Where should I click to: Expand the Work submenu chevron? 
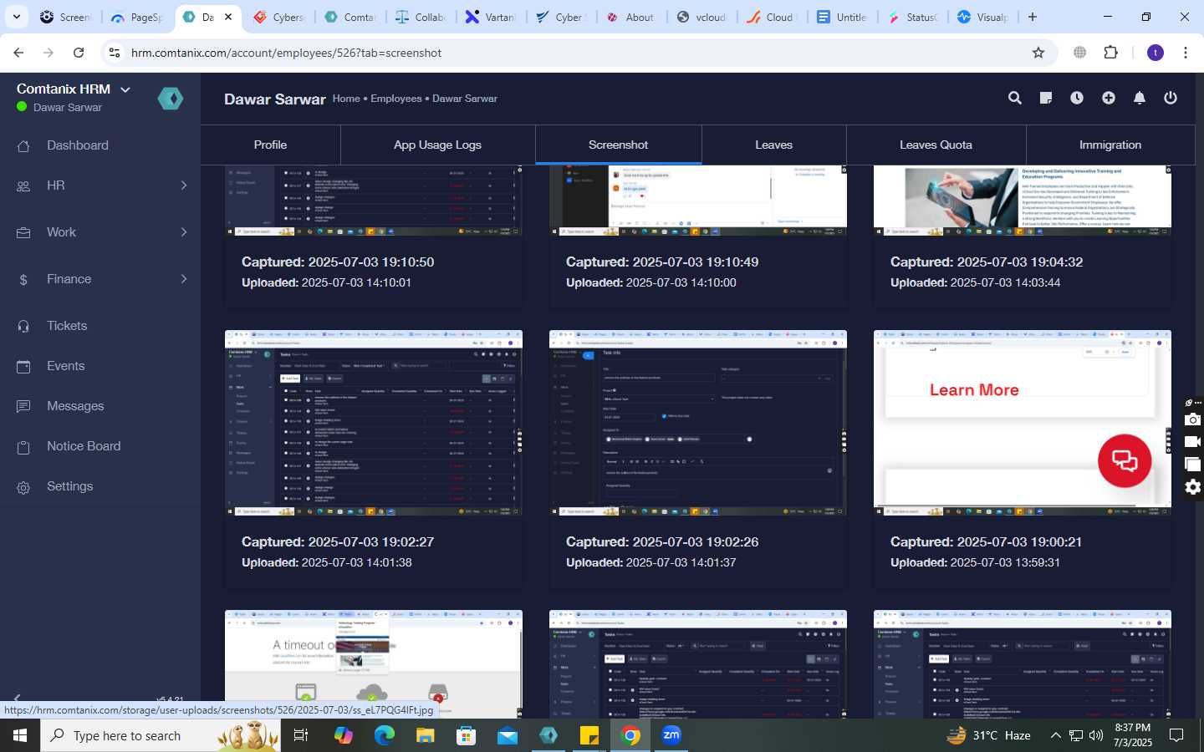tap(184, 232)
